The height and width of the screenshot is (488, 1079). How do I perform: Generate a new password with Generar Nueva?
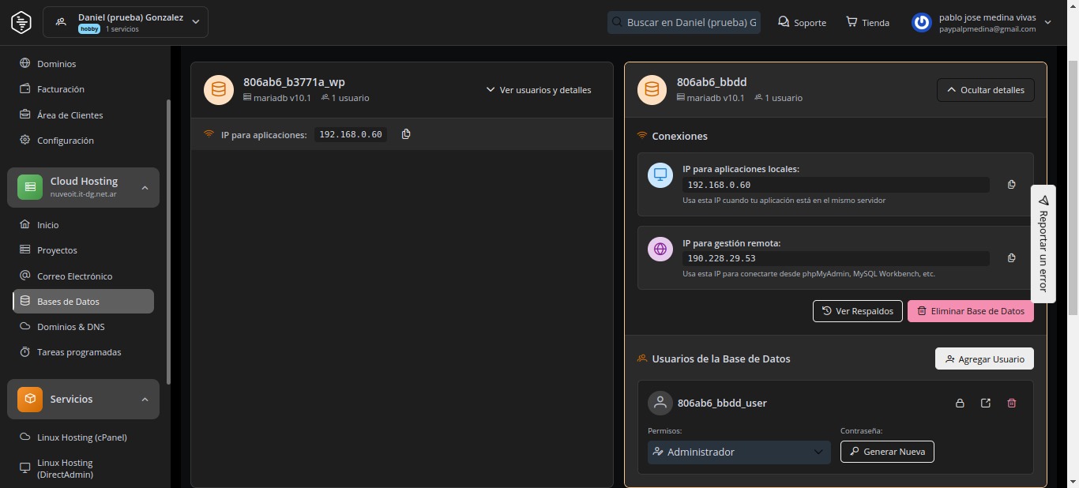click(x=887, y=452)
